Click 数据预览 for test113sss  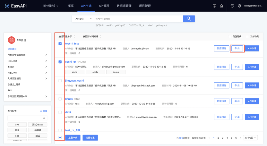pyautogui.click(x=221, y=49)
